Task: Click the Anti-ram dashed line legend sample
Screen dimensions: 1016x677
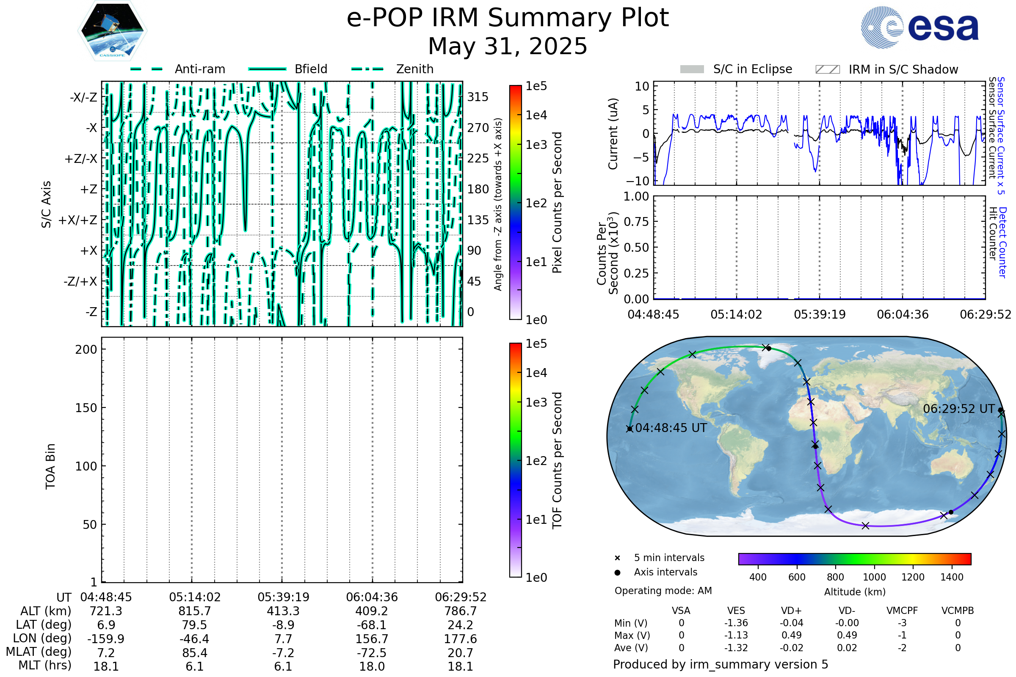Action: coord(146,69)
